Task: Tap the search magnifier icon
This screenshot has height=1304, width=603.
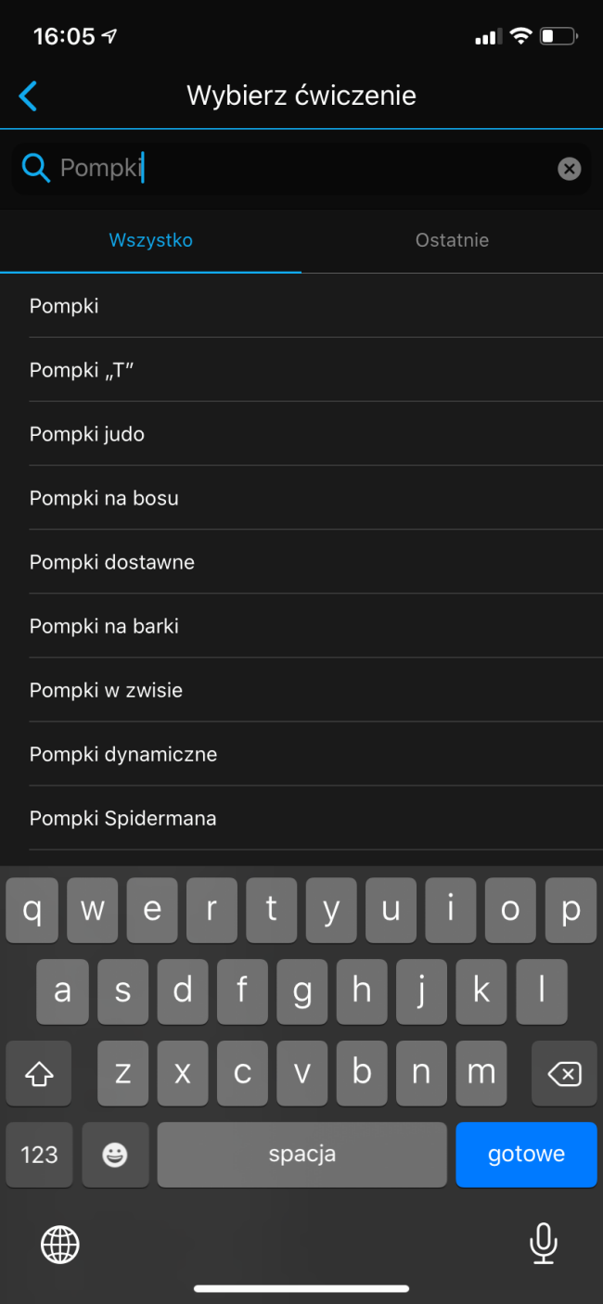Action: [35, 168]
